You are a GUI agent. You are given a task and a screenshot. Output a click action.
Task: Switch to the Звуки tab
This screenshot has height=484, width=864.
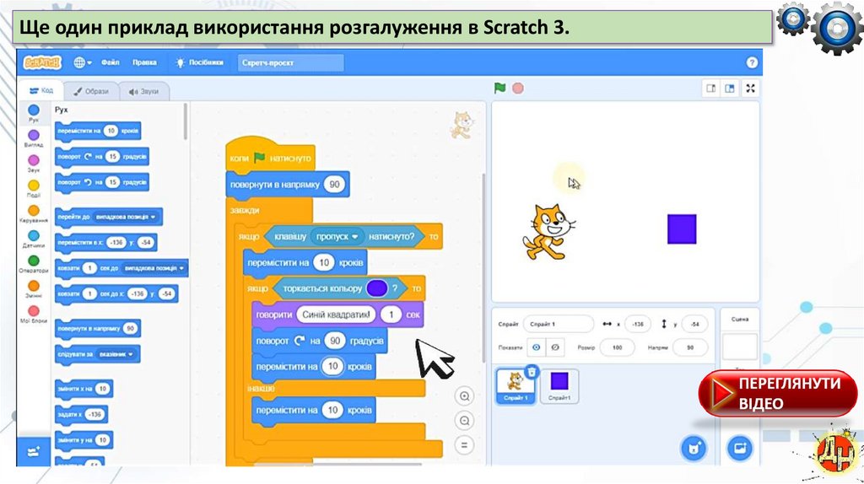coord(143,91)
